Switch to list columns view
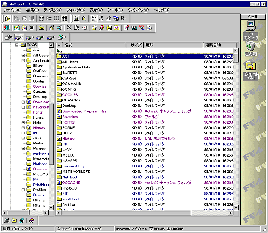The height and width of the screenshot is (233, 268). tap(57, 18)
